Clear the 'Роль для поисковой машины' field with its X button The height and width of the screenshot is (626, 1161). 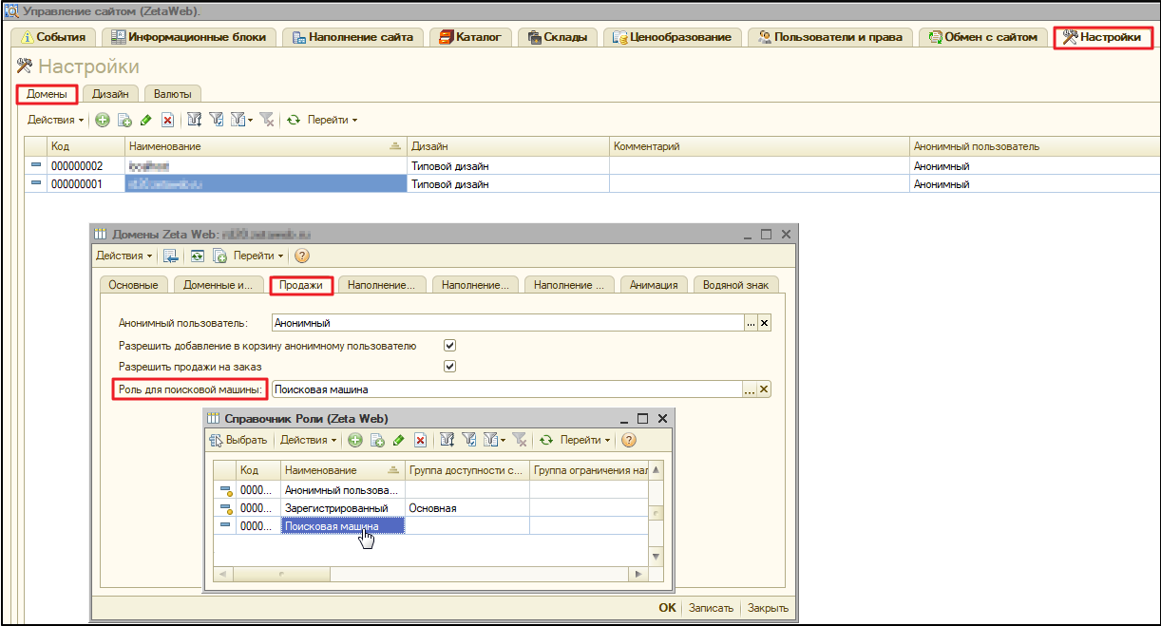click(764, 389)
